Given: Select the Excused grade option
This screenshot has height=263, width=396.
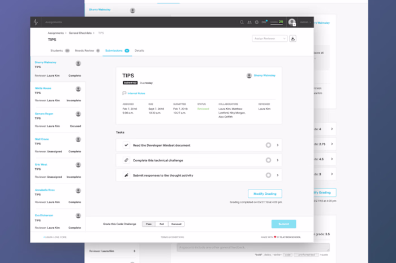Looking at the screenshot, I should coord(177,224).
